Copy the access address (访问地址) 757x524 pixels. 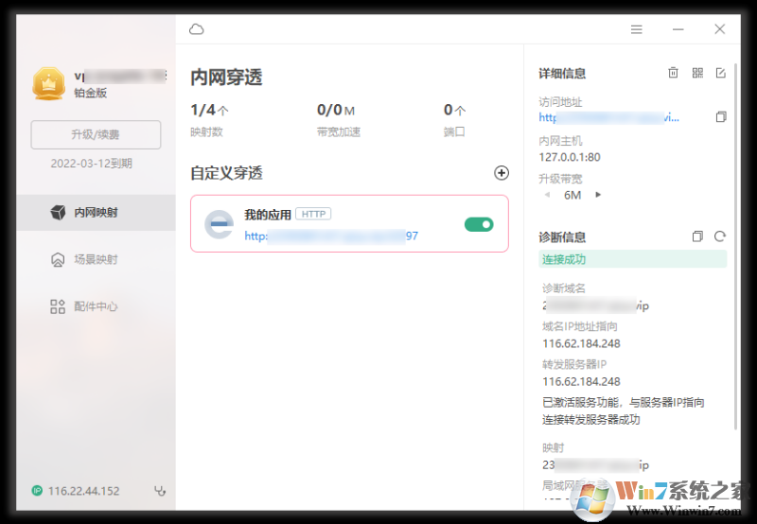click(x=721, y=117)
